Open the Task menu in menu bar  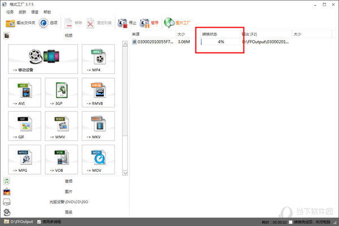[10, 12]
